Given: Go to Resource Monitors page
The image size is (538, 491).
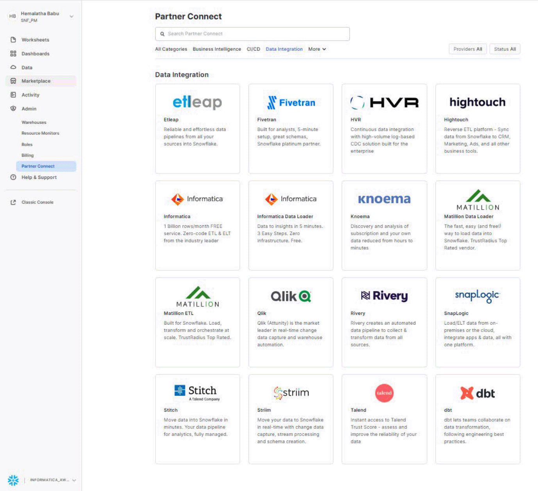Looking at the screenshot, I should tap(40, 133).
